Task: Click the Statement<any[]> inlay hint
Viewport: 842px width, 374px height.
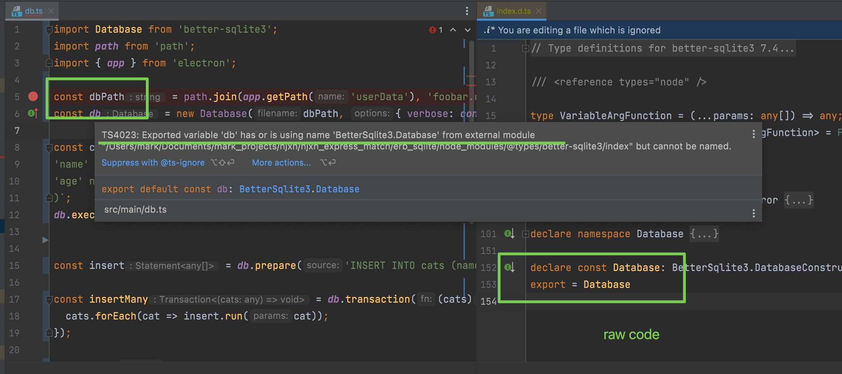Action: pyautogui.click(x=172, y=266)
